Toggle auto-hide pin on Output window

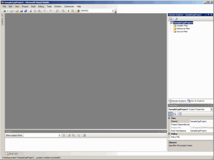162,132
